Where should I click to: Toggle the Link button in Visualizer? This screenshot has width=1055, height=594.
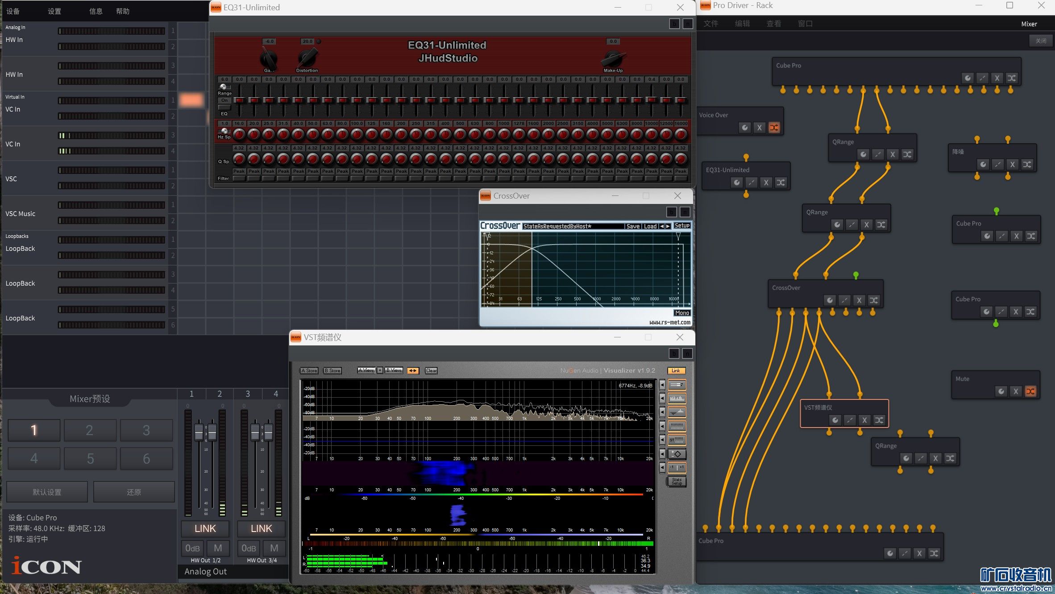click(676, 370)
